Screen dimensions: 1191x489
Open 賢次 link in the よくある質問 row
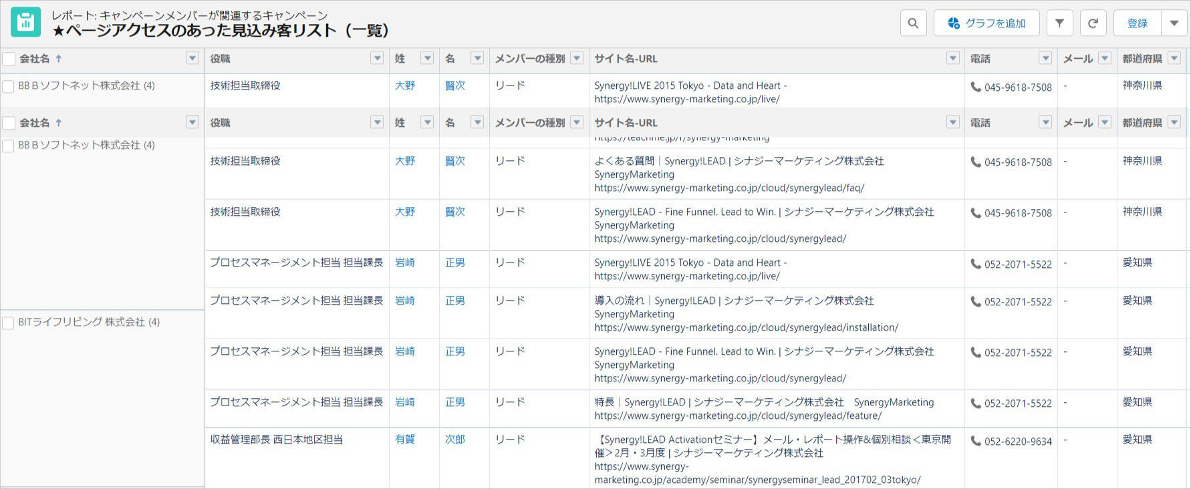click(x=455, y=161)
